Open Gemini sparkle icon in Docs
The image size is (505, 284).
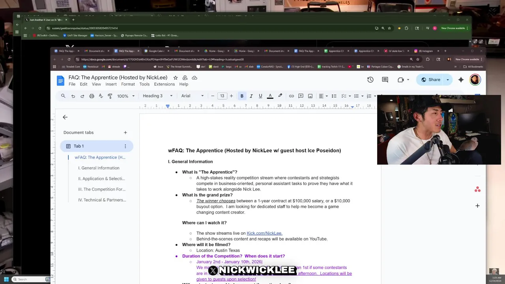(461, 80)
